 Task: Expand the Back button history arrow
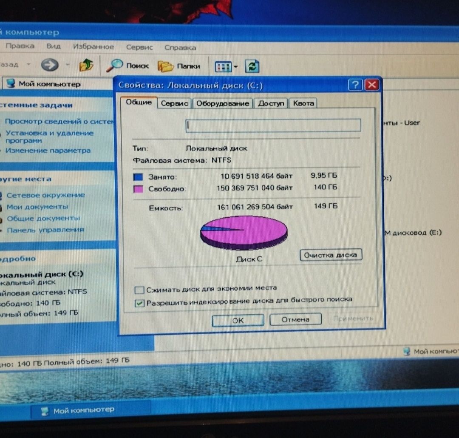point(29,64)
